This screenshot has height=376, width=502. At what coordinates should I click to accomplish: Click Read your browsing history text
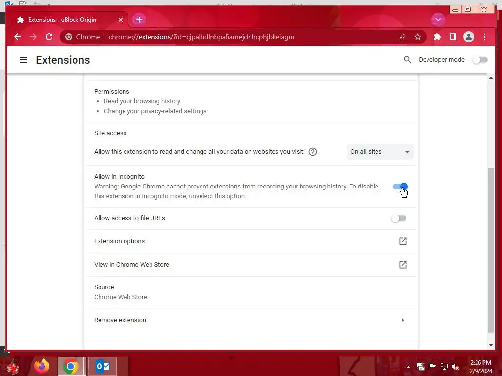[142, 101]
